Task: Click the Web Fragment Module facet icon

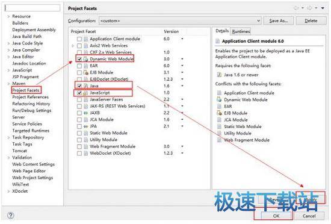Action: 85,146
